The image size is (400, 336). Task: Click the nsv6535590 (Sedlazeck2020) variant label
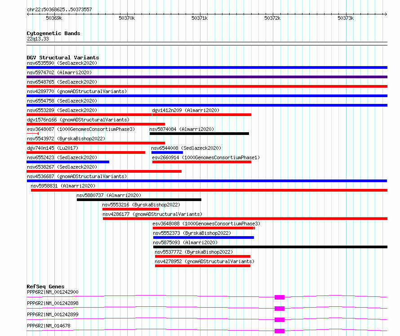point(62,63)
